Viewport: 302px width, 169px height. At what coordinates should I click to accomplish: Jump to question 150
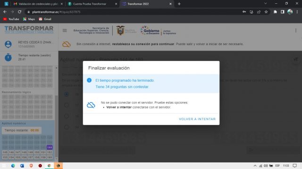[37, 152]
